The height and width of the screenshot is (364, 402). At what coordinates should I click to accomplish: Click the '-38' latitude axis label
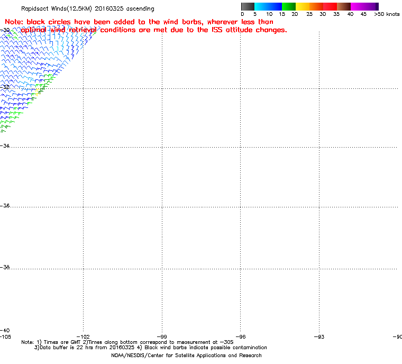[5, 267]
